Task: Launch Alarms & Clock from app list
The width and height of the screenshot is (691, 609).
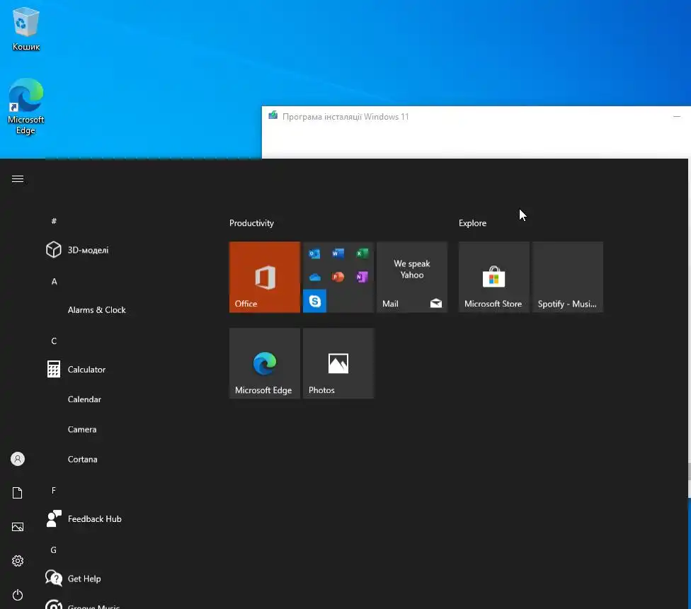Action: coord(96,309)
